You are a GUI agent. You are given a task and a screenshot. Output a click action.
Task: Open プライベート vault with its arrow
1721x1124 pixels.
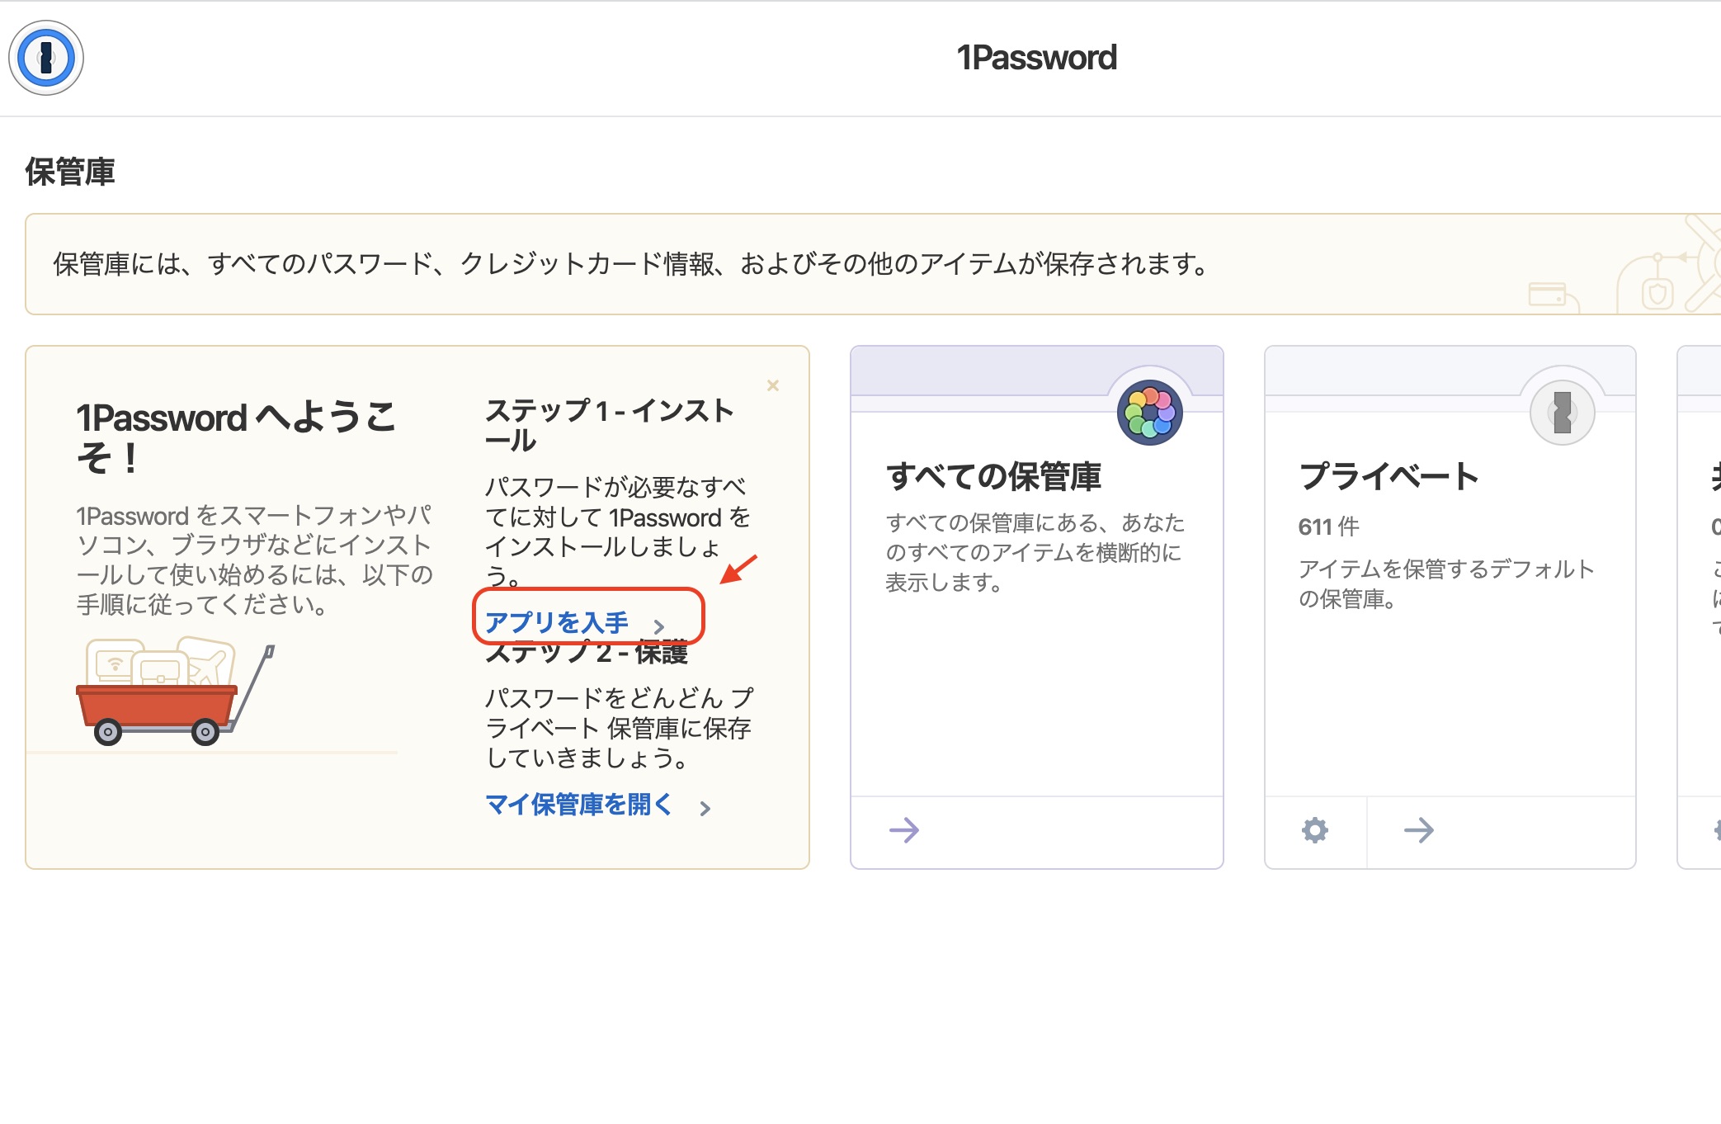1419,829
